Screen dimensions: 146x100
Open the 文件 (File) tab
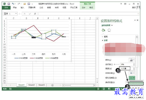[6, 8]
